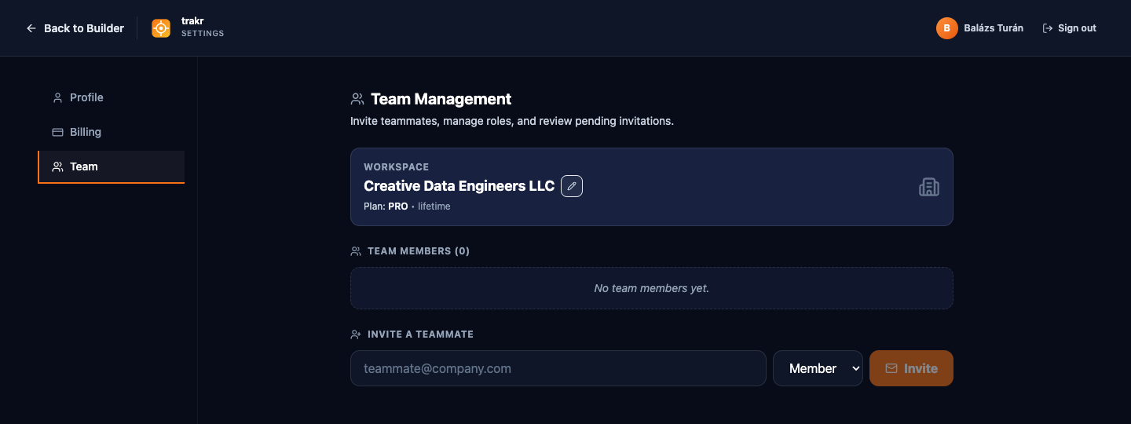Click the Team Members section icon
1131x424 pixels.
click(x=356, y=251)
